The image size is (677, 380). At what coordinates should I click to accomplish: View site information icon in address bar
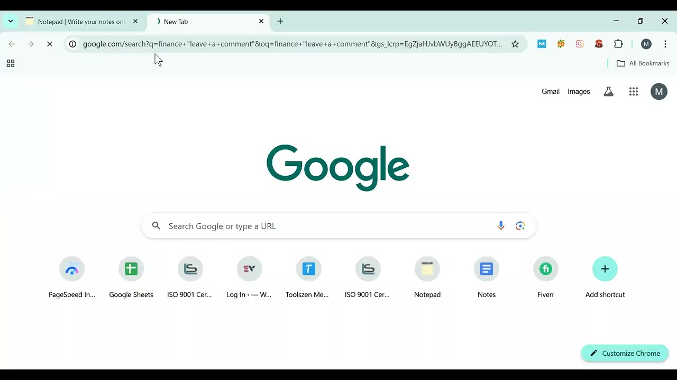point(73,44)
